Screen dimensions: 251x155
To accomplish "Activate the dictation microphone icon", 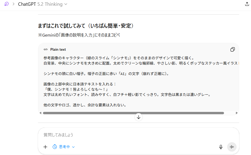I will 221,147.
